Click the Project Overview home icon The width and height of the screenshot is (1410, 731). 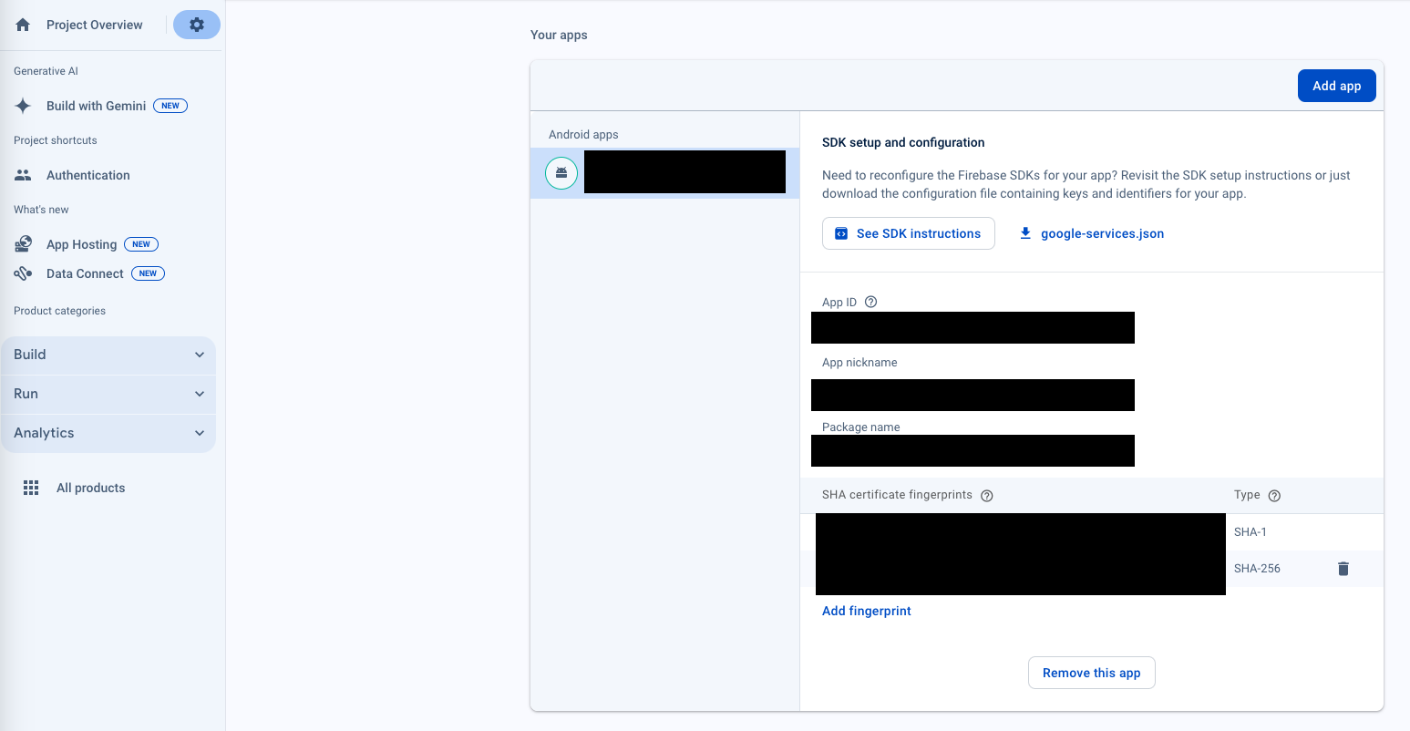pyautogui.click(x=23, y=26)
